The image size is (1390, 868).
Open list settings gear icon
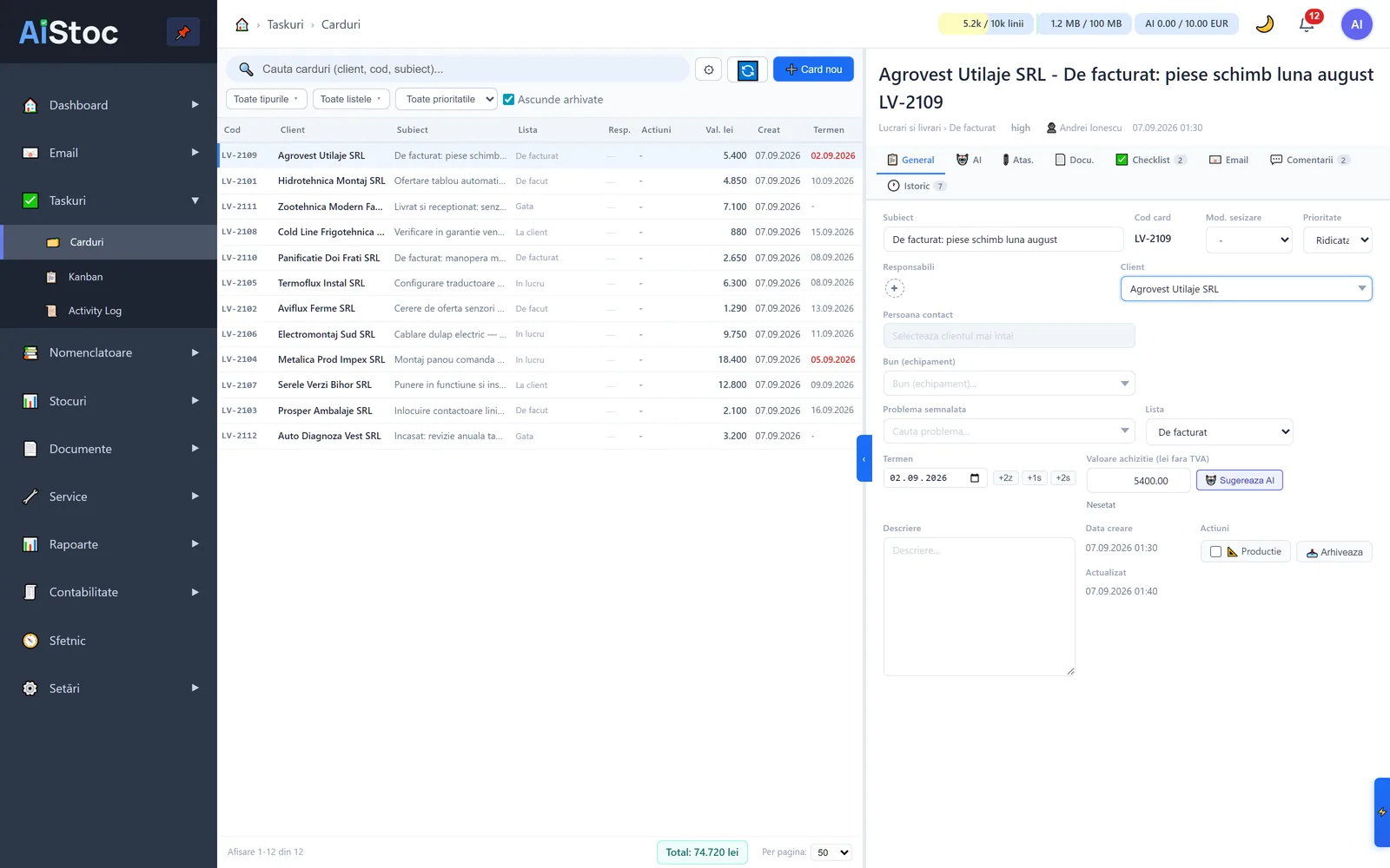(x=709, y=69)
